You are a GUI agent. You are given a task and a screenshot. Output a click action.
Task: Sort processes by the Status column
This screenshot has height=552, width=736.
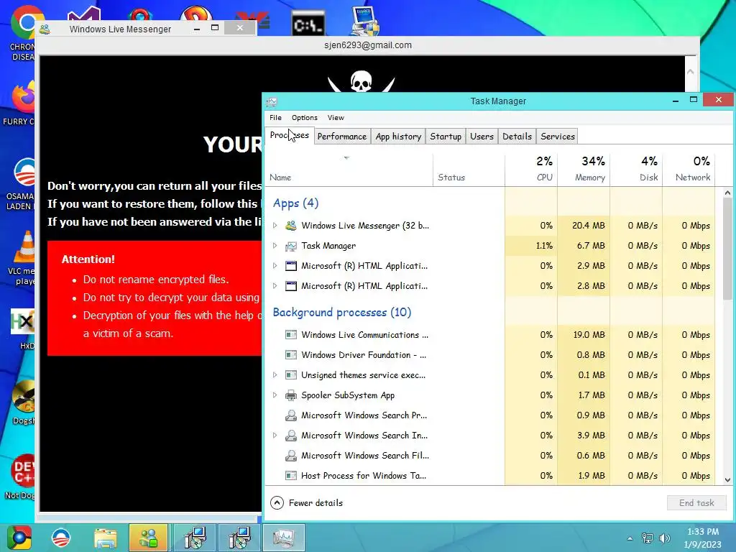pyautogui.click(x=469, y=170)
